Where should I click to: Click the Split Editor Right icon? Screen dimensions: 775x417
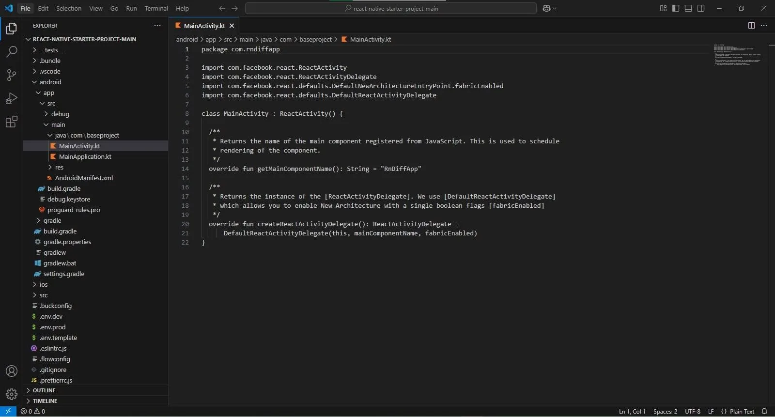[x=751, y=26]
